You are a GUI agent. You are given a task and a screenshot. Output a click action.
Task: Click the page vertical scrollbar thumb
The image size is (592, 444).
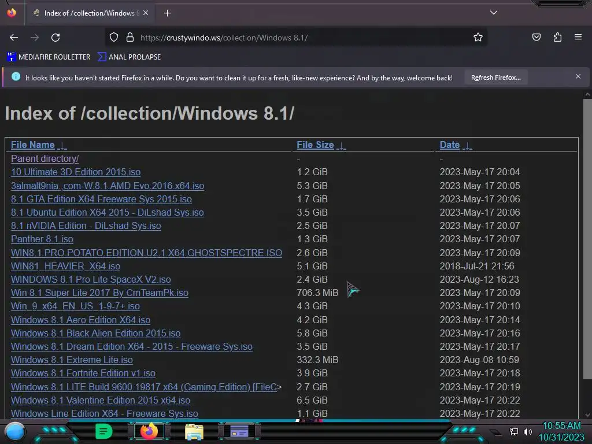pyautogui.click(x=587, y=239)
